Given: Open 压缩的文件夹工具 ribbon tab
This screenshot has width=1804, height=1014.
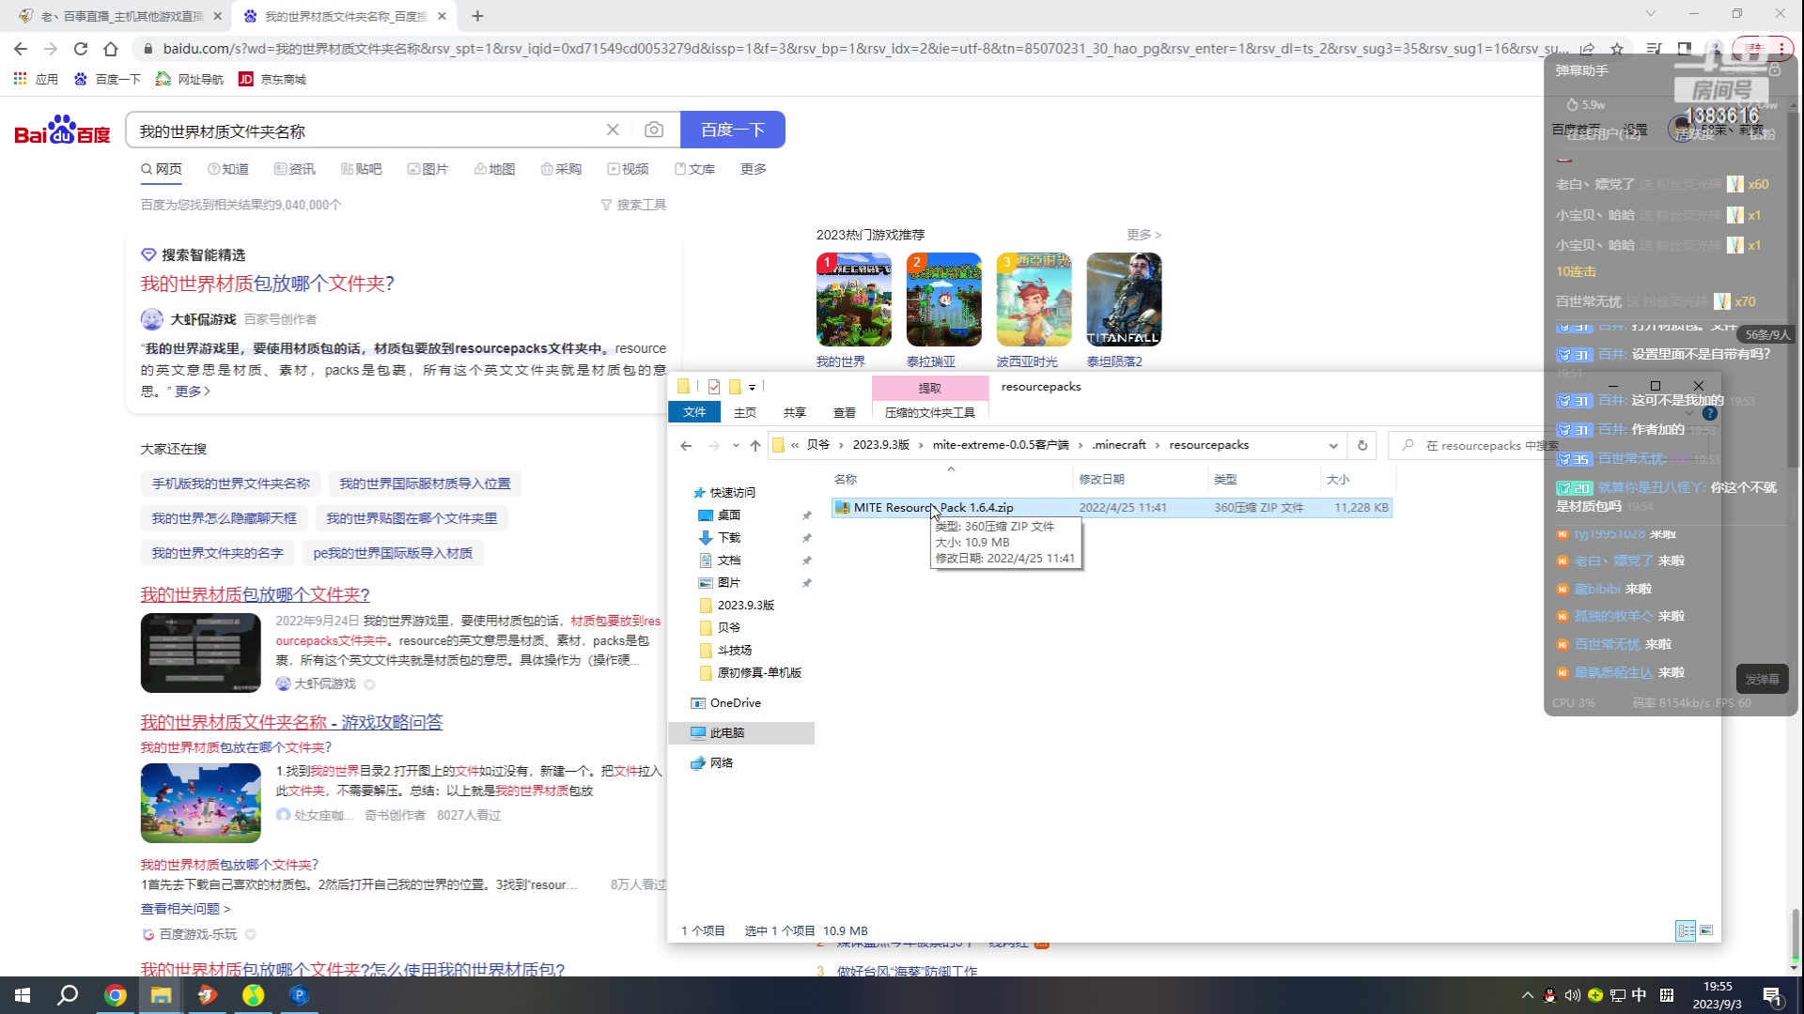Looking at the screenshot, I should [930, 412].
